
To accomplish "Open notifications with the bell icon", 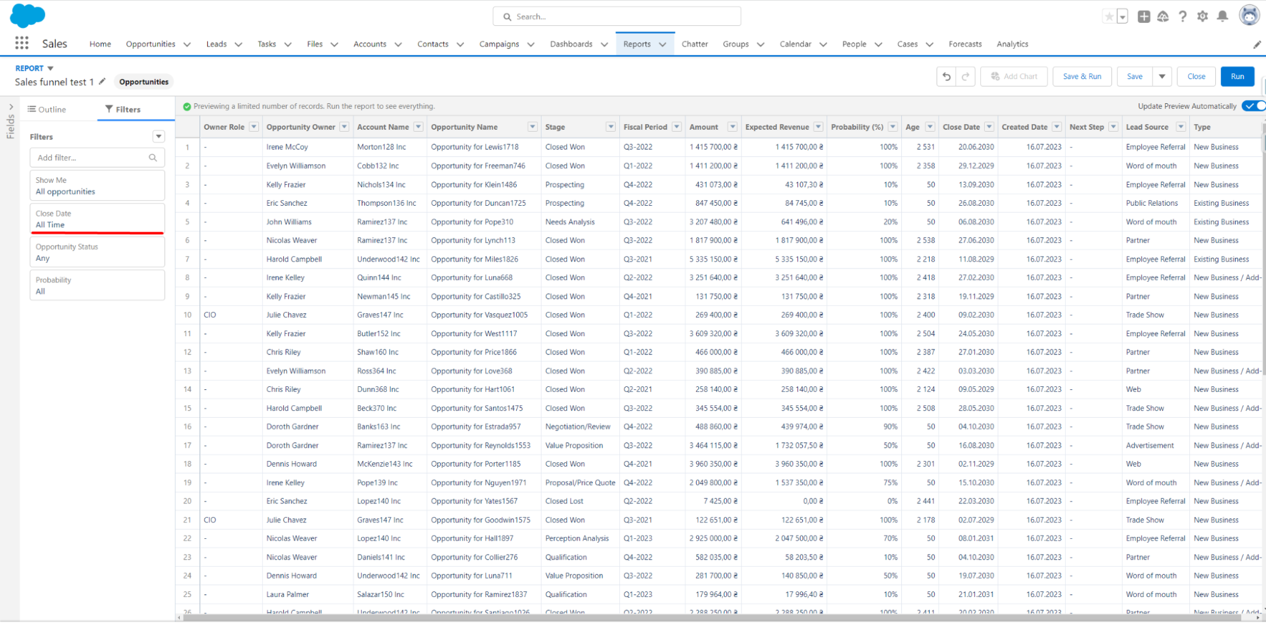I will [x=1222, y=16].
